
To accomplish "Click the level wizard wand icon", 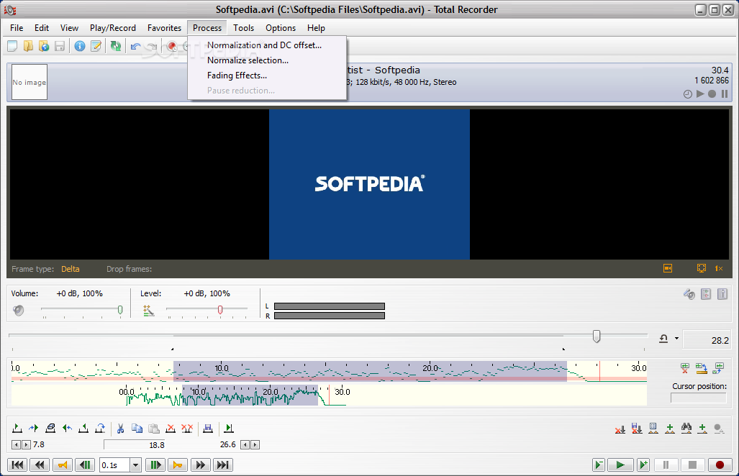I will click(x=148, y=311).
